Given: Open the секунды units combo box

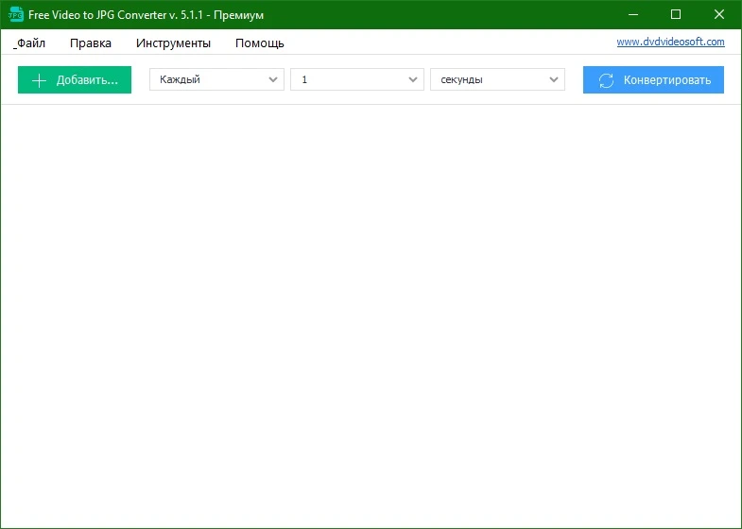Looking at the screenshot, I should click(497, 79).
